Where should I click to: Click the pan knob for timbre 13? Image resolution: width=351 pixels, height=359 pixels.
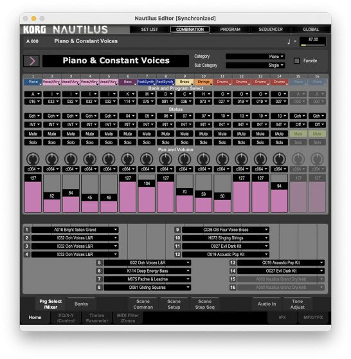pos(260,159)
